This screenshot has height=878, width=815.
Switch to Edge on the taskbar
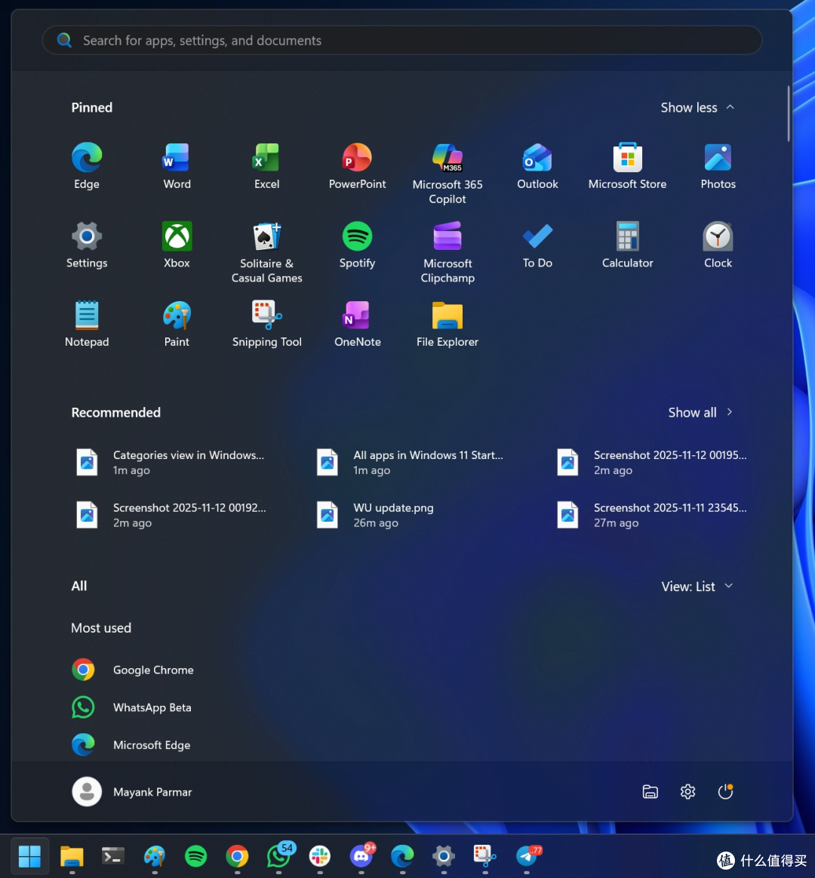402,856
